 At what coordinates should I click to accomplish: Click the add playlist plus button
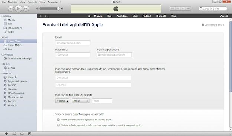pos(6,134)
